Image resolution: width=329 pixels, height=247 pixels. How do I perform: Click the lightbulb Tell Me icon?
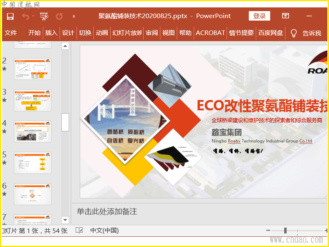tap(294, 33)
